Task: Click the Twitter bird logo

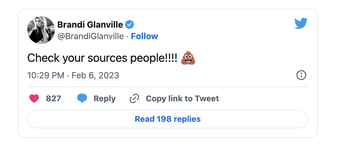Action: coord(301,24)
